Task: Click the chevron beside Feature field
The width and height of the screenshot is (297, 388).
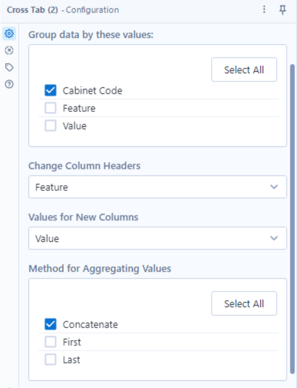Action: tap(274, 187)
